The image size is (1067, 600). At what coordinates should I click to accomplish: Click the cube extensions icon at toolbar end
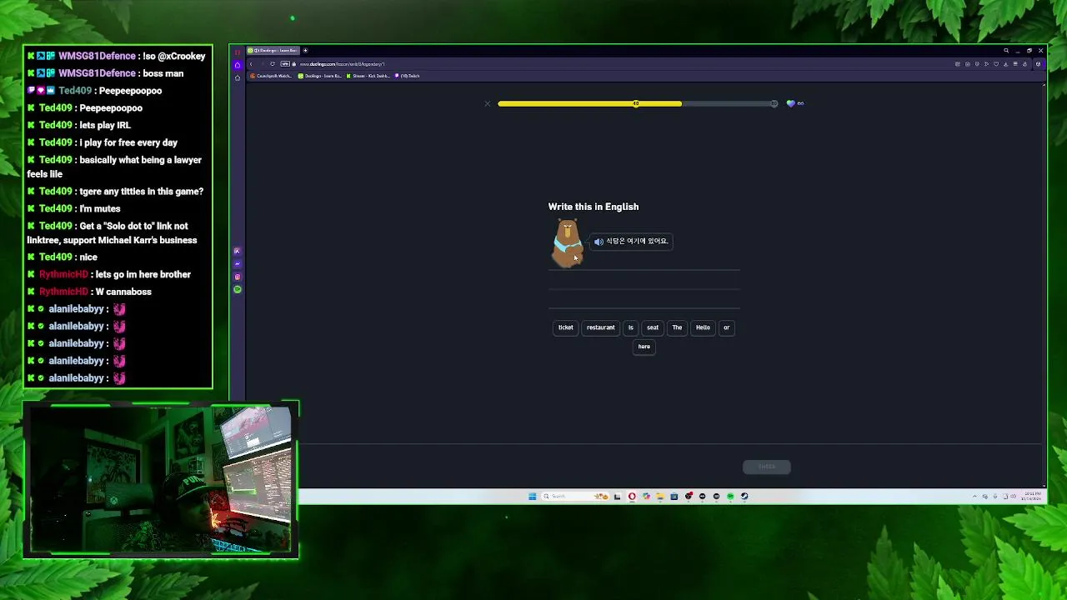tap(1039, 64)
